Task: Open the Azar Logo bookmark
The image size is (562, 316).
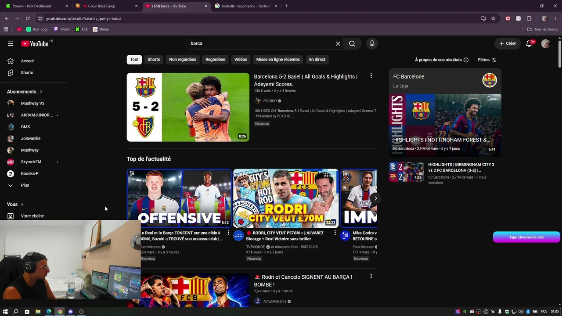Action: tap(37, 29)
